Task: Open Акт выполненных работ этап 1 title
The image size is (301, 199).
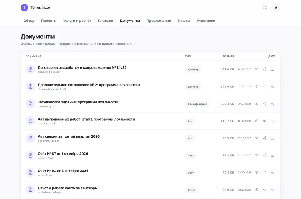Action: 87,119
